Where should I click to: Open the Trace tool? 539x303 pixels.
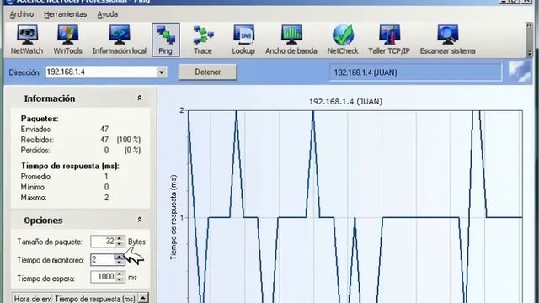click(x=202, y=40)
